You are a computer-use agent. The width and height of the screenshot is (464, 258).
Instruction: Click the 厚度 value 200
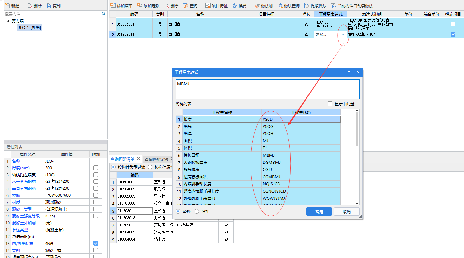(x=67, y=168)
